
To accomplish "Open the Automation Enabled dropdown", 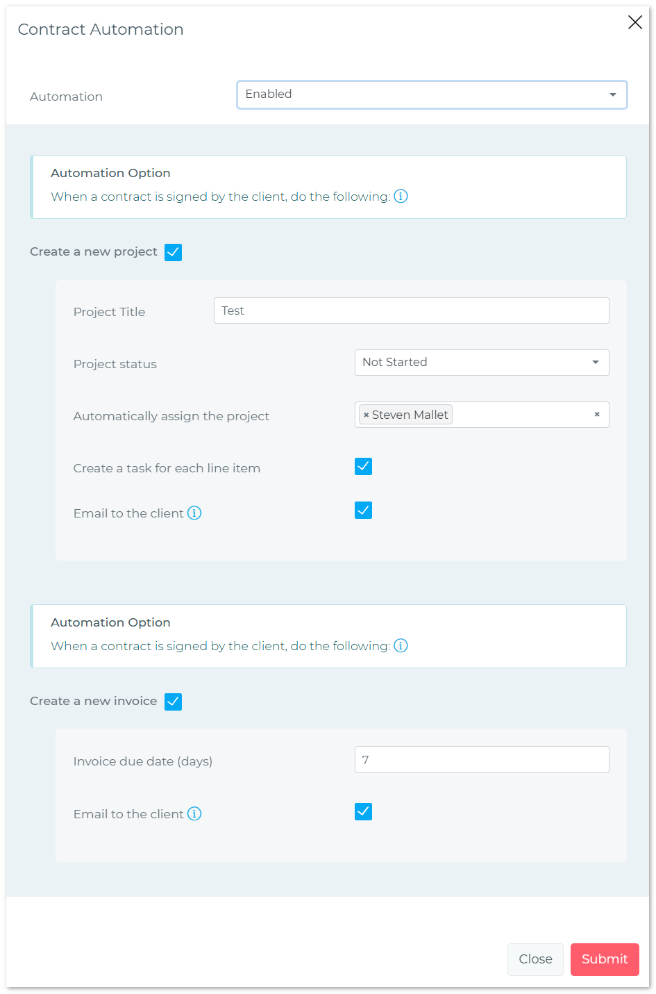I will [x=432, y=94].
